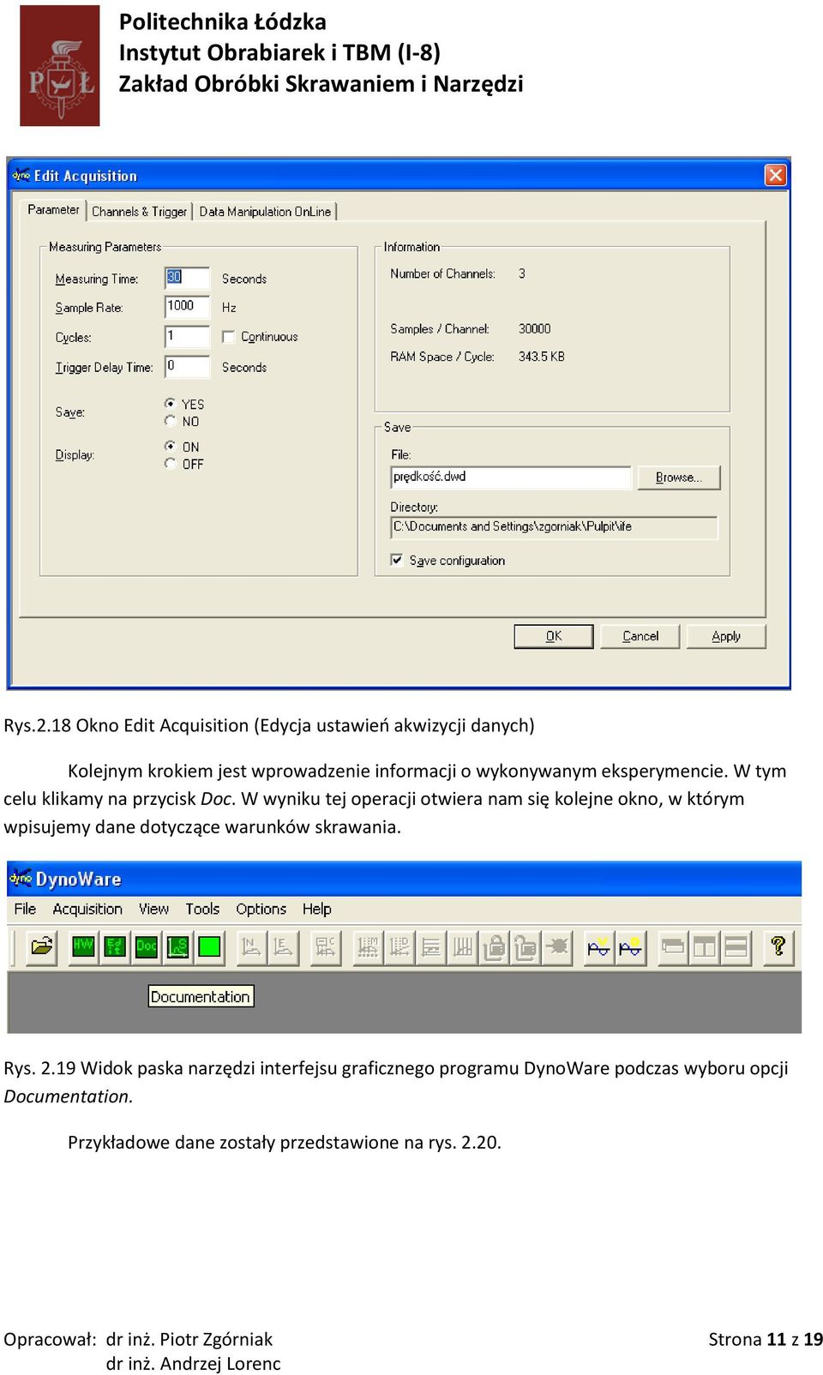This screenshot has width=823, height=1375.
Task: Switch to Channels & Trigger tab
Action: (x=139, y=212)
